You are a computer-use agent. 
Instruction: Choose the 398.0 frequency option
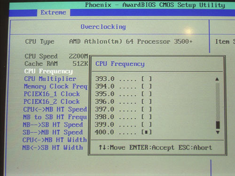pos(123,117)
